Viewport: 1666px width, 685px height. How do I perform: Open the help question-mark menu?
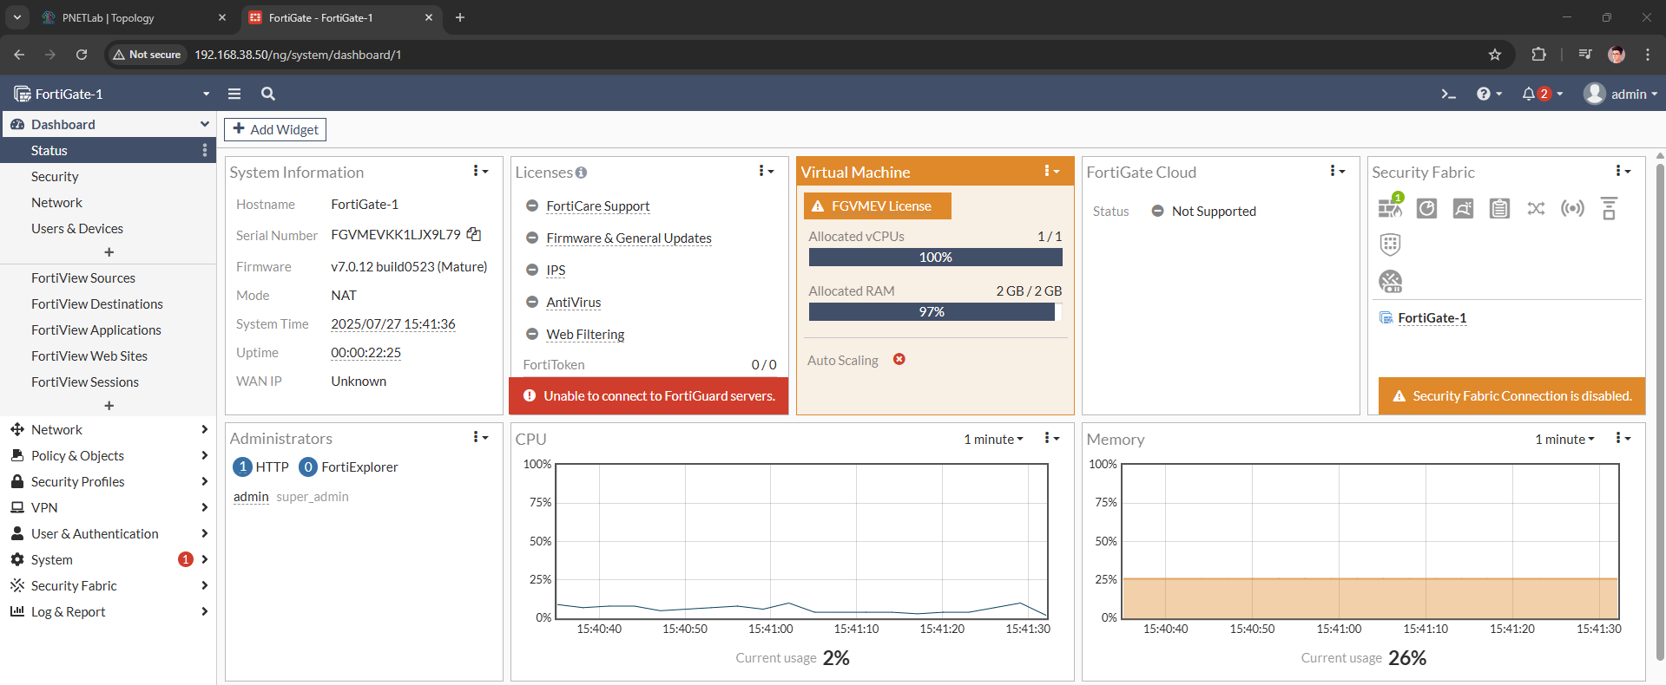pos(1489,94)
